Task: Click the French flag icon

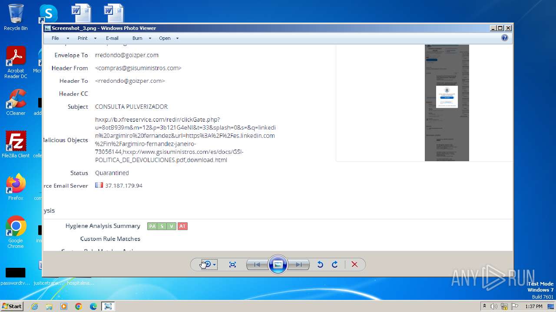Action: [99, 185]
